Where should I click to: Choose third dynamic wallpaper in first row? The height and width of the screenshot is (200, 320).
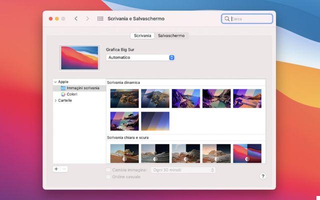[186, 98]
